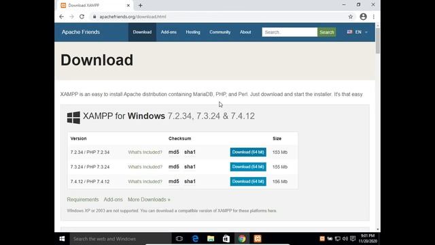Switch to Chrome in taskbar
Screen dimensions: 435x245
[x=242, y=239]
